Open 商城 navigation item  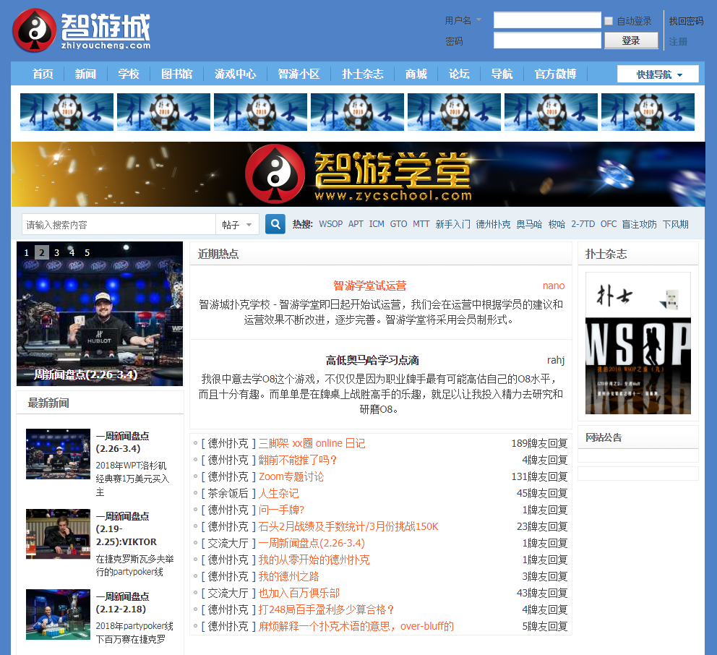[416, 74]
